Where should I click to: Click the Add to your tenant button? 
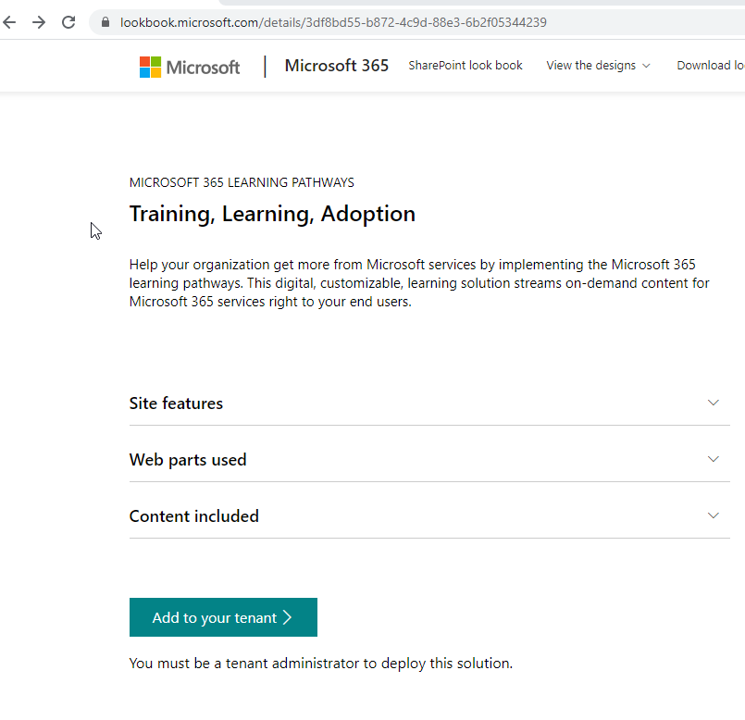click(223, 617)
